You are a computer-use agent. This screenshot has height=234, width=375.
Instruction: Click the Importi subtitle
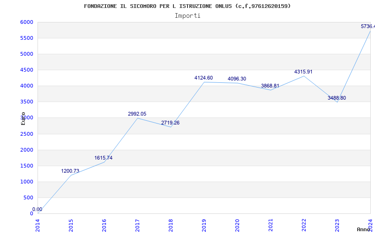[187, 16]
